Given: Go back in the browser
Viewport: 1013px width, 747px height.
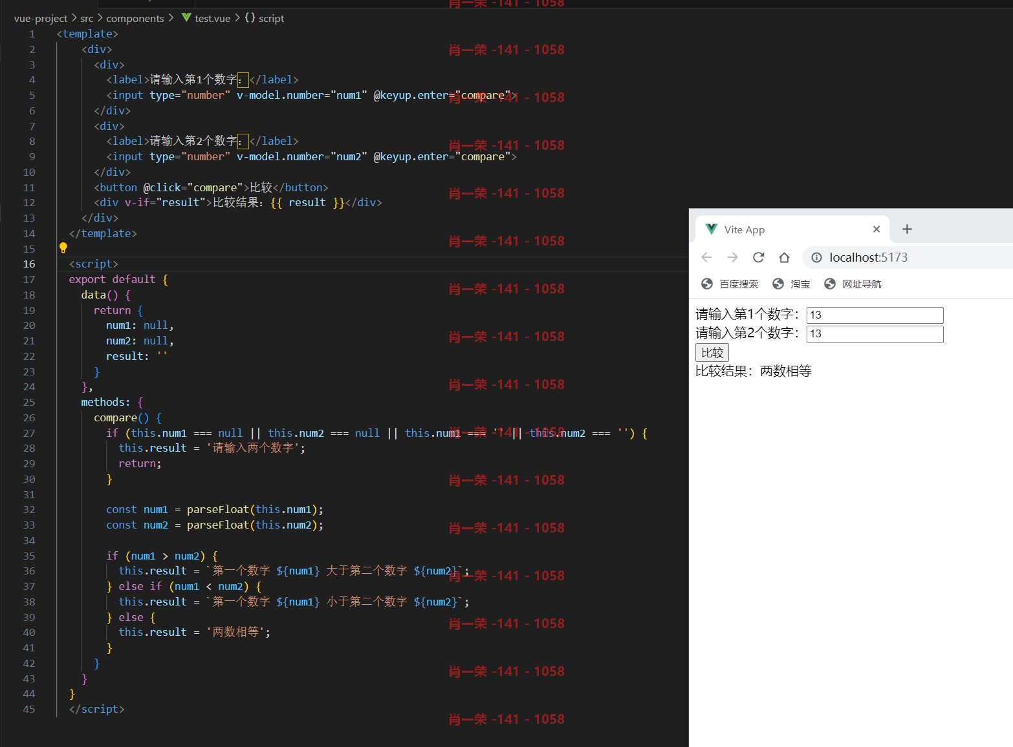Looking at the screenshot, I should pos(706,257).
